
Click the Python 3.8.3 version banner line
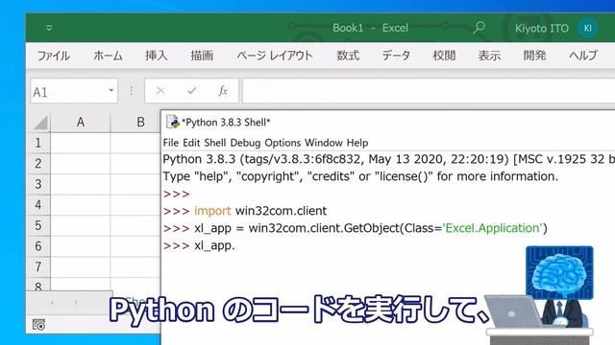pos(388,159)
